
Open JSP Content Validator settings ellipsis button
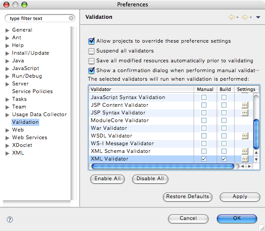click(245, 105)
